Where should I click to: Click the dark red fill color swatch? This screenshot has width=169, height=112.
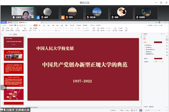click(x=158, y=42)
